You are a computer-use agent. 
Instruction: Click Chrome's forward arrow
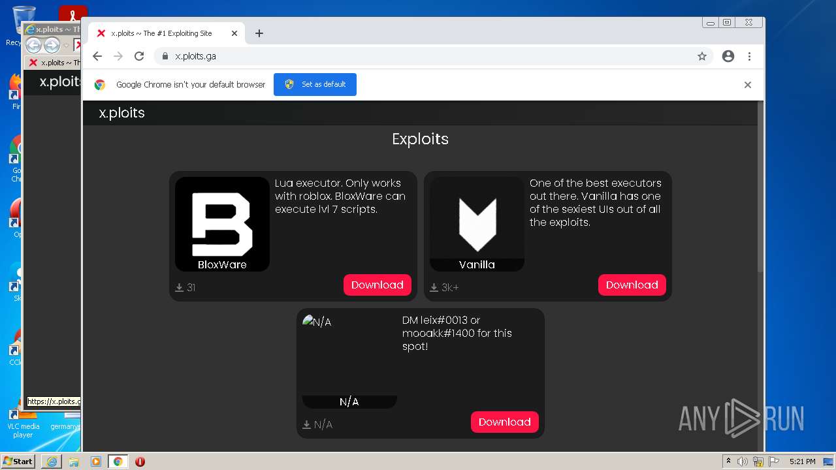(x=118, y=56)
